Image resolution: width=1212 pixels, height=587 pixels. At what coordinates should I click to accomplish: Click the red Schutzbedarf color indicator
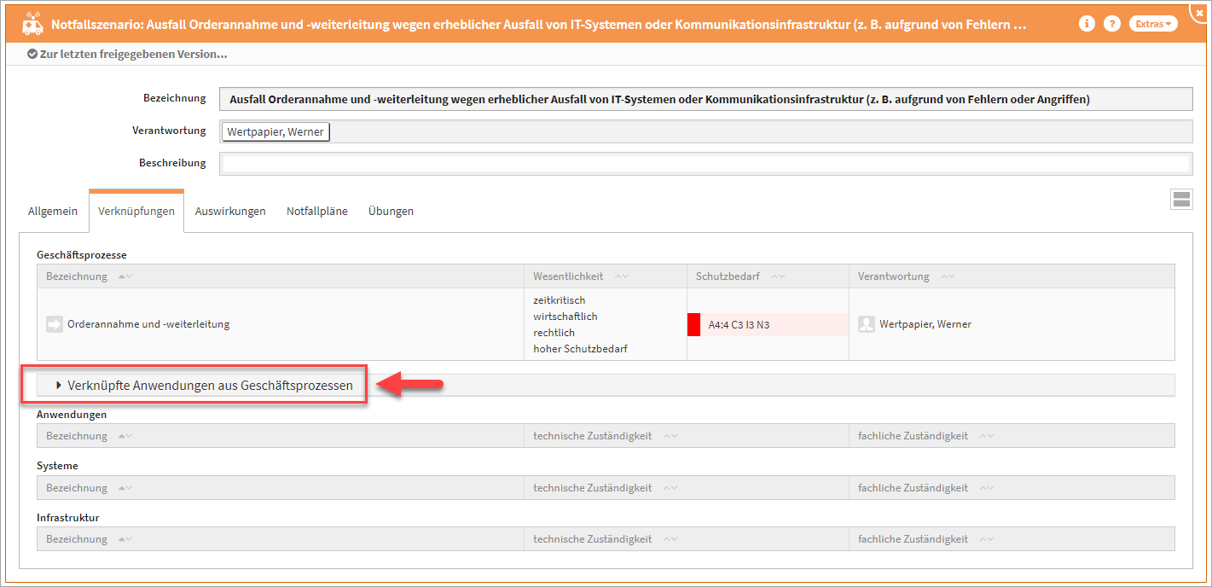tap(693, 324)
